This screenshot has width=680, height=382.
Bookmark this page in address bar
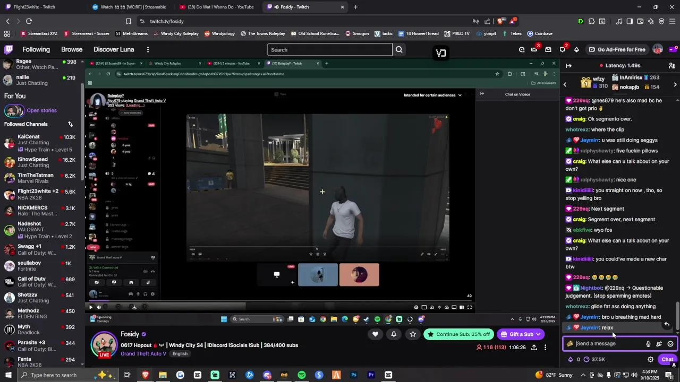[x=128, y=21]
